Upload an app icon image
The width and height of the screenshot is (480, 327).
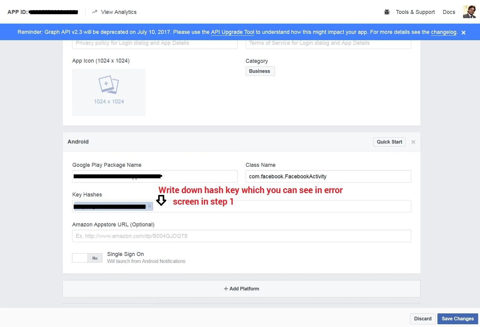pos(109,92)
